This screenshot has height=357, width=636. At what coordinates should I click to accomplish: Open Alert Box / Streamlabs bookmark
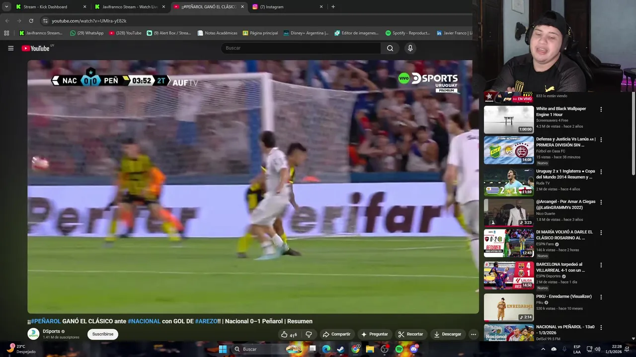click(x=168, y=33)
